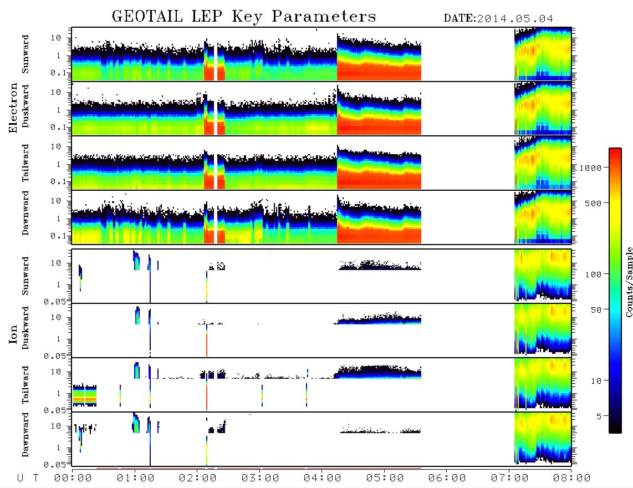Screen dimensions: 633x488
Task: Click the Ion Duskward spectrogram panel
Action: [x=321, y=331]
